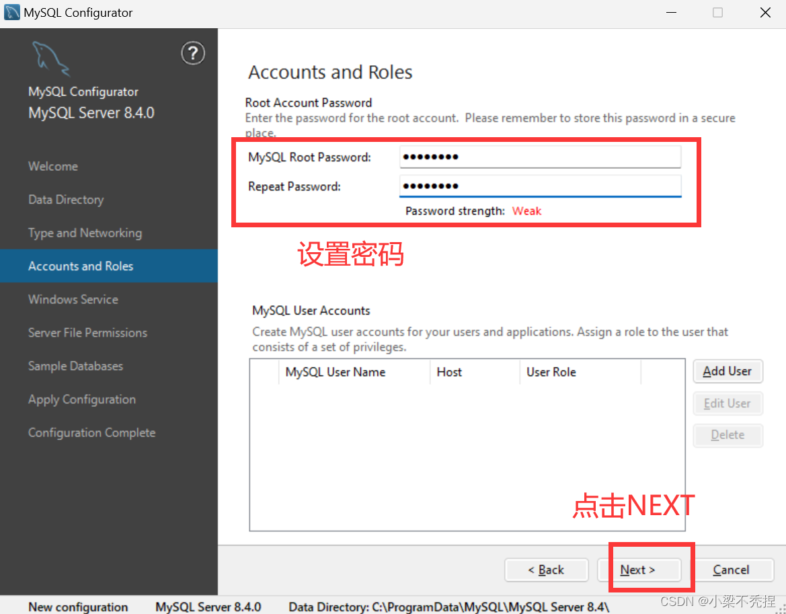The image size is (786, 614).
Task: Jump to the Windows Service step
Action: pos(73,299)
